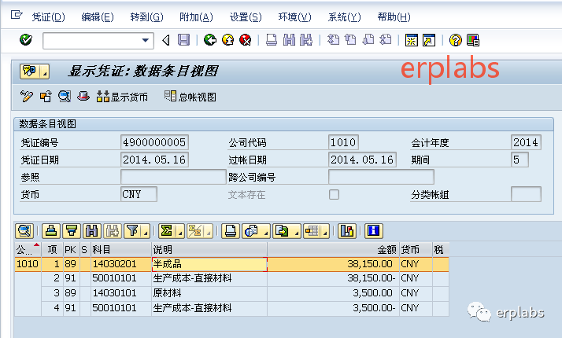Click the window menu icon left of 凭证
This screenshot has width=562, height=338.
(17, 15)
